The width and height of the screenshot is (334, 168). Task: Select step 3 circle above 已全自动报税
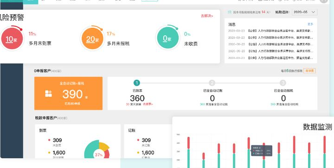tap(283, 83)
